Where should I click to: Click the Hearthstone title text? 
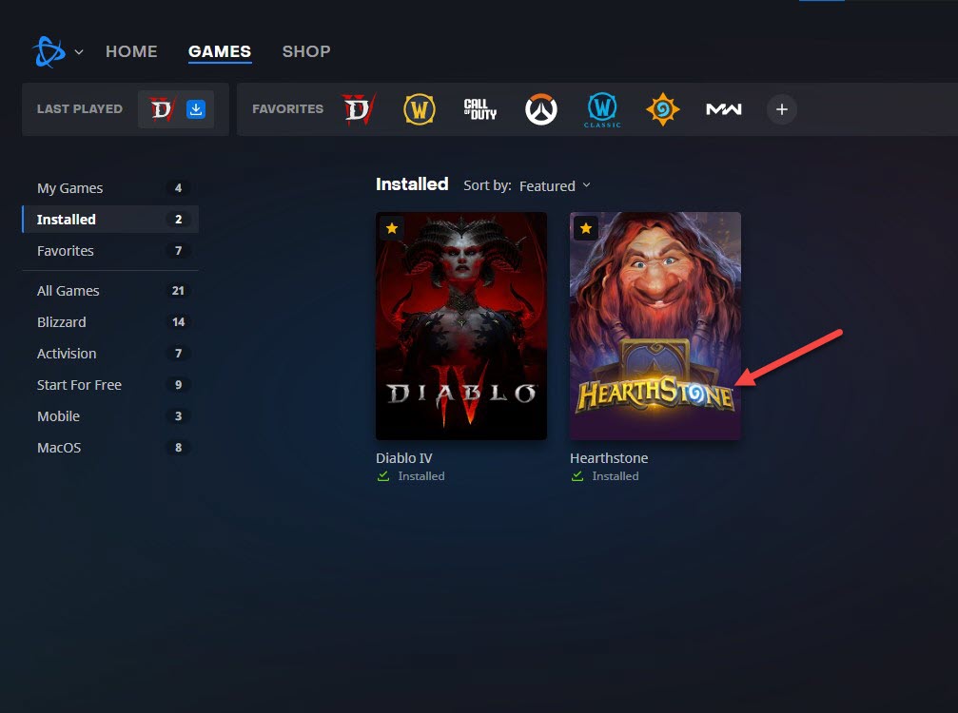point(609,458)
